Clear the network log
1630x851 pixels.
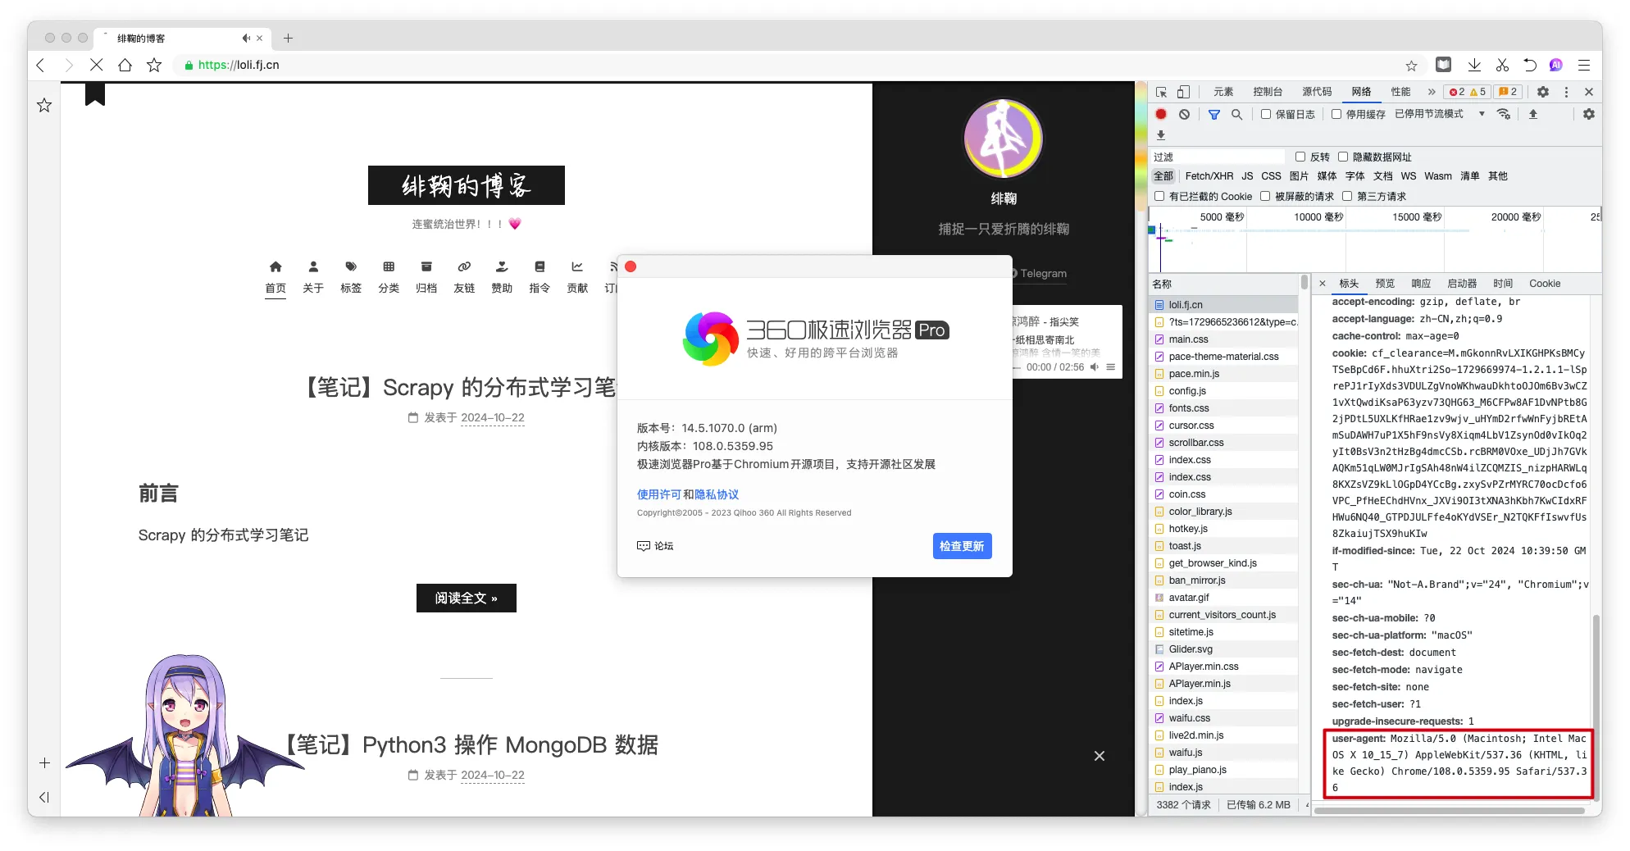[1184, 114]
